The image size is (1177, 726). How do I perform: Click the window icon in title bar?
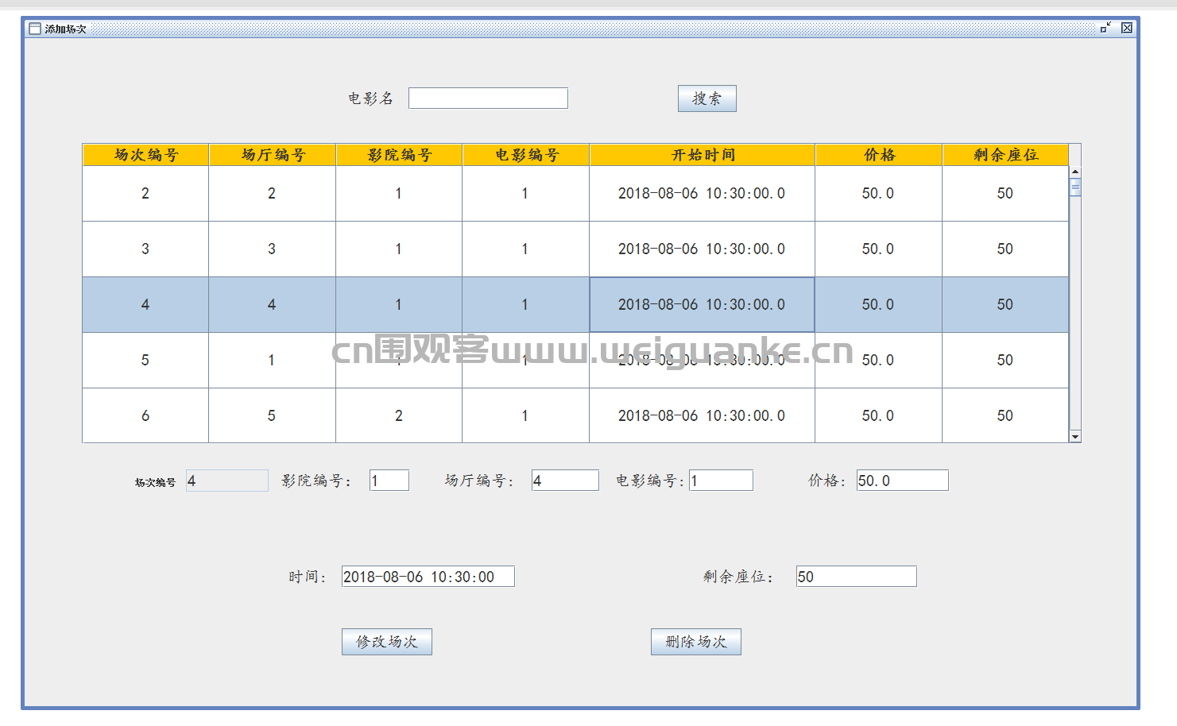pyautogui.click(x=34, y=29)
